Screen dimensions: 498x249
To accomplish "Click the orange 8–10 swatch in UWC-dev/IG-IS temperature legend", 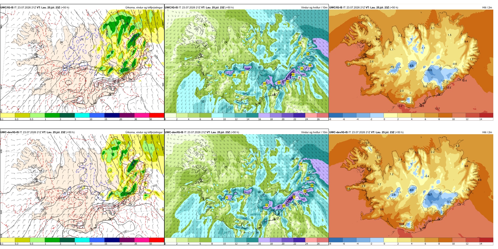I will tap(445, 240).
